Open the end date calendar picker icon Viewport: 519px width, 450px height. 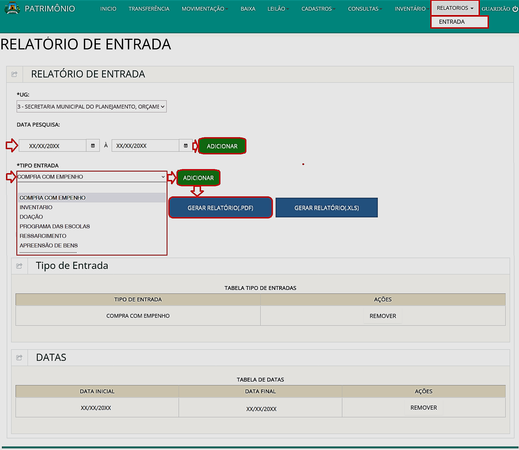tap(186, 146)
